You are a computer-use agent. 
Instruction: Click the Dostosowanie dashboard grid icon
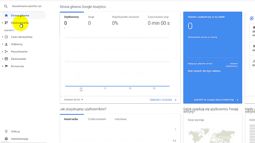tap(6, 23)
